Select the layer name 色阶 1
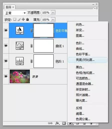This screenshot has width=112, height=129. click(60, 61)
